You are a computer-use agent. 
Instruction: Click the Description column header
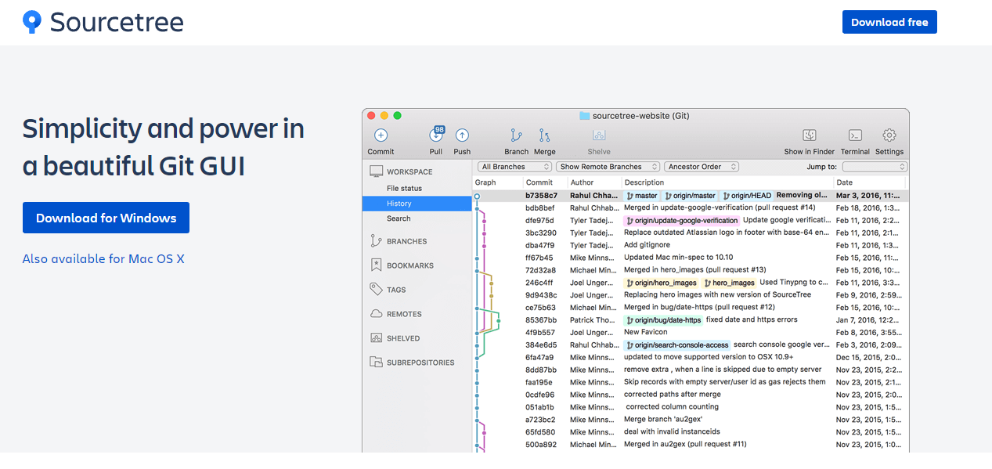[x=727, y=182]
